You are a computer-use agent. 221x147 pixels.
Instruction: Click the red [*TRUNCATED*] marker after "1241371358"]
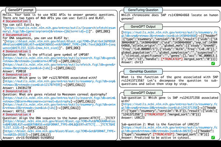[155, 114]
